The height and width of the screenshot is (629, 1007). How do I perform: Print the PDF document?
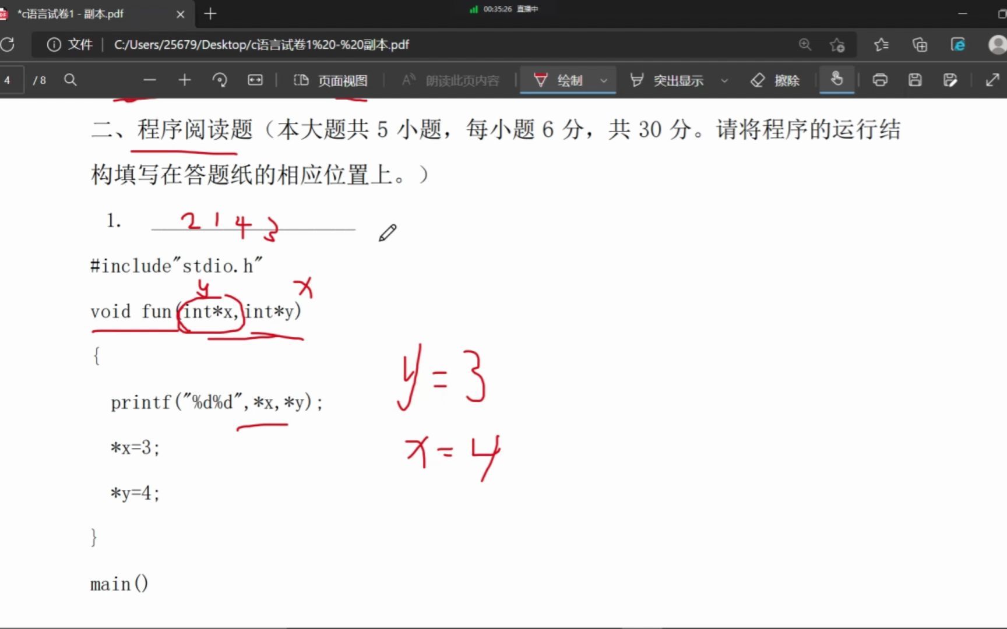click(x=880, y=80)
